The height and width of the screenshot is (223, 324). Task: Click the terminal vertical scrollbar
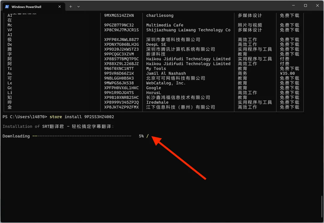(322, 206)
